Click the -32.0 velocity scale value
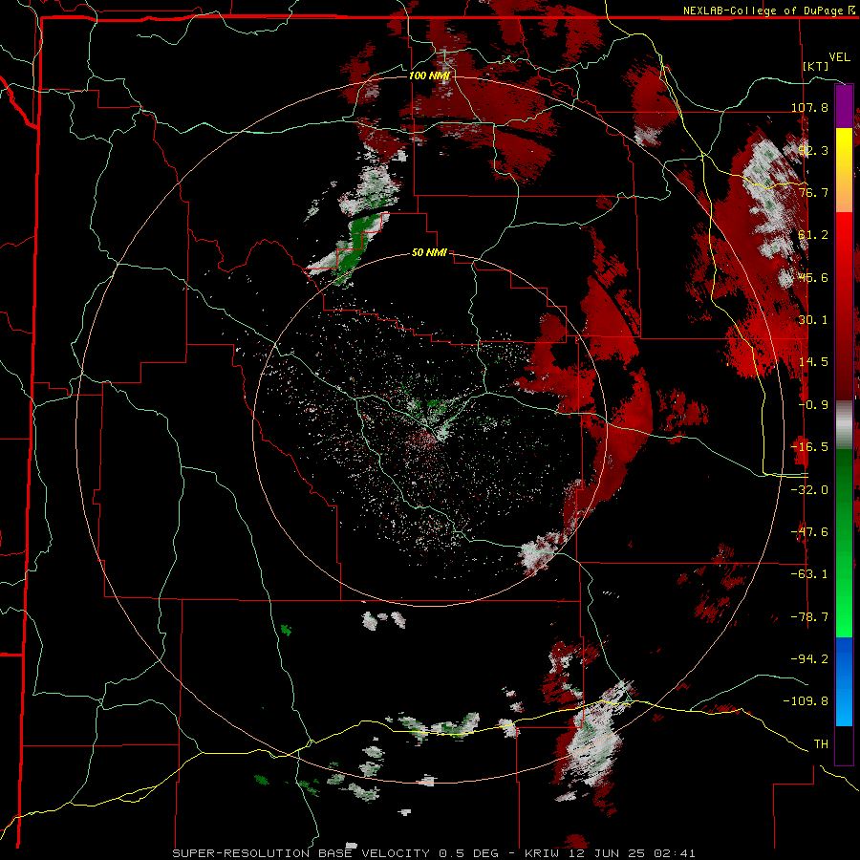Screen dimensions: 860x860 (809, 490)
